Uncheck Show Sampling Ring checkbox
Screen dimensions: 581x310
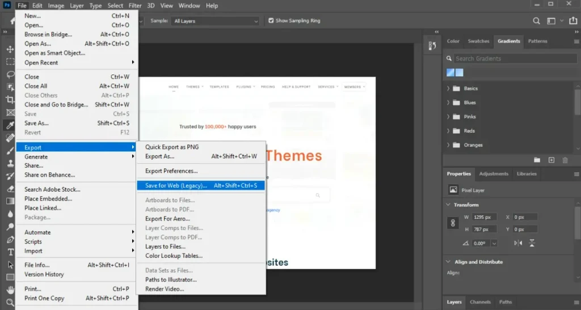pos(271,21)
